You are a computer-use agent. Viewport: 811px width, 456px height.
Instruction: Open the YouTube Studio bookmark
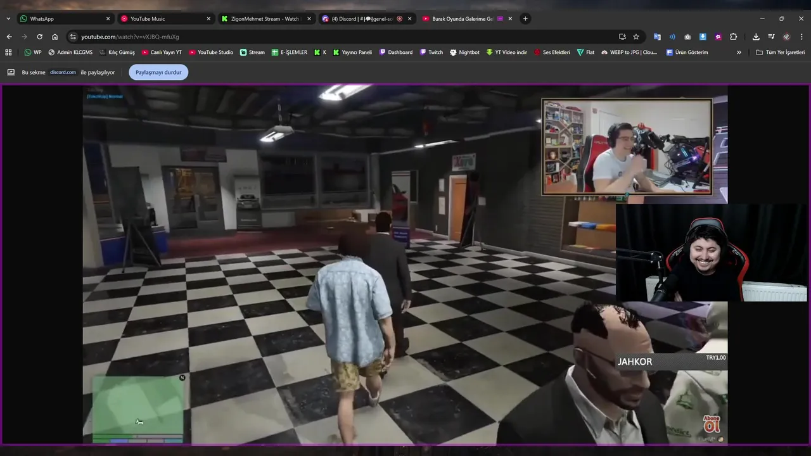(211, 52)
